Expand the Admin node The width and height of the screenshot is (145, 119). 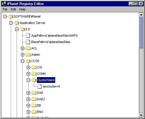click(22, 55)
